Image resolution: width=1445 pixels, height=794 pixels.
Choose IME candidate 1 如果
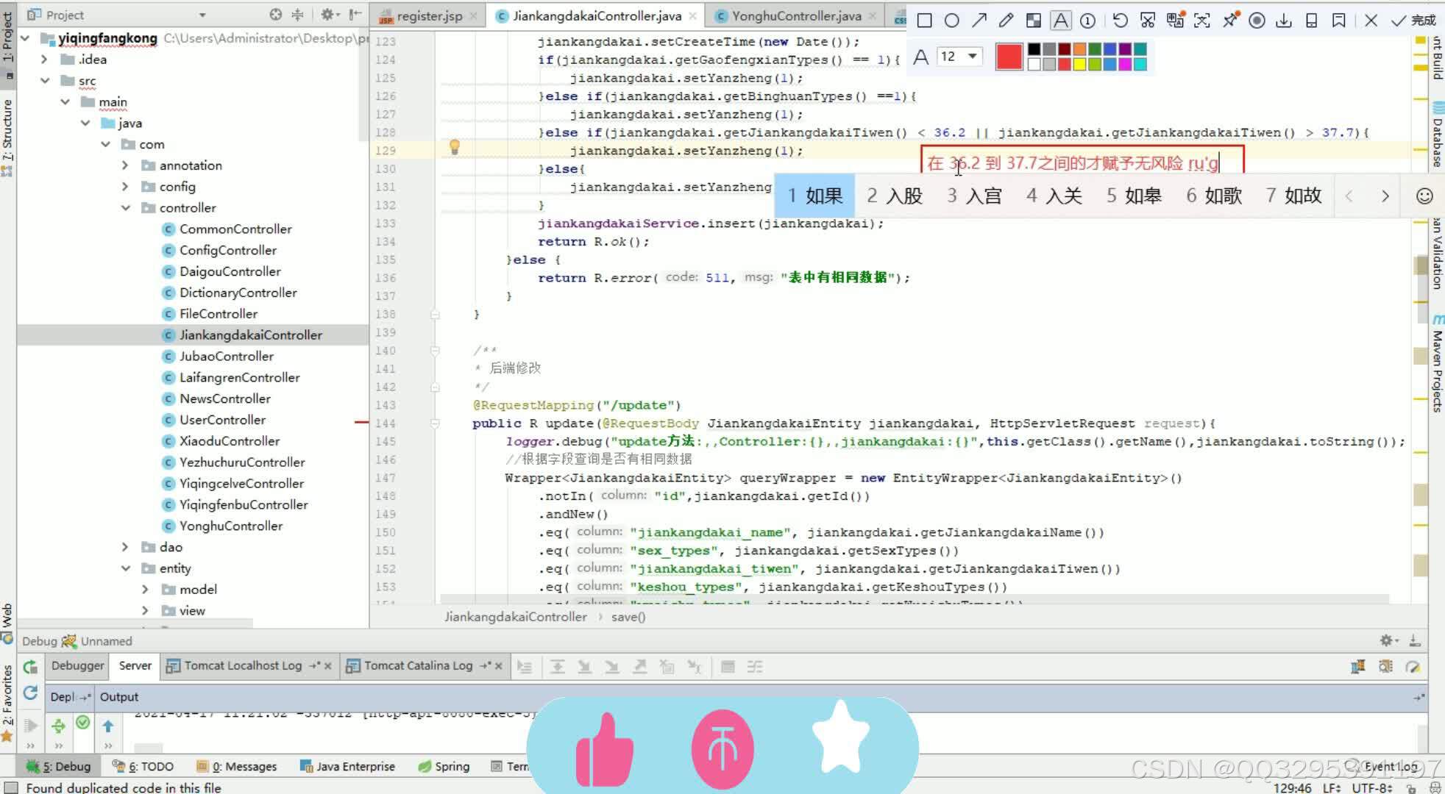coord(814,196)
